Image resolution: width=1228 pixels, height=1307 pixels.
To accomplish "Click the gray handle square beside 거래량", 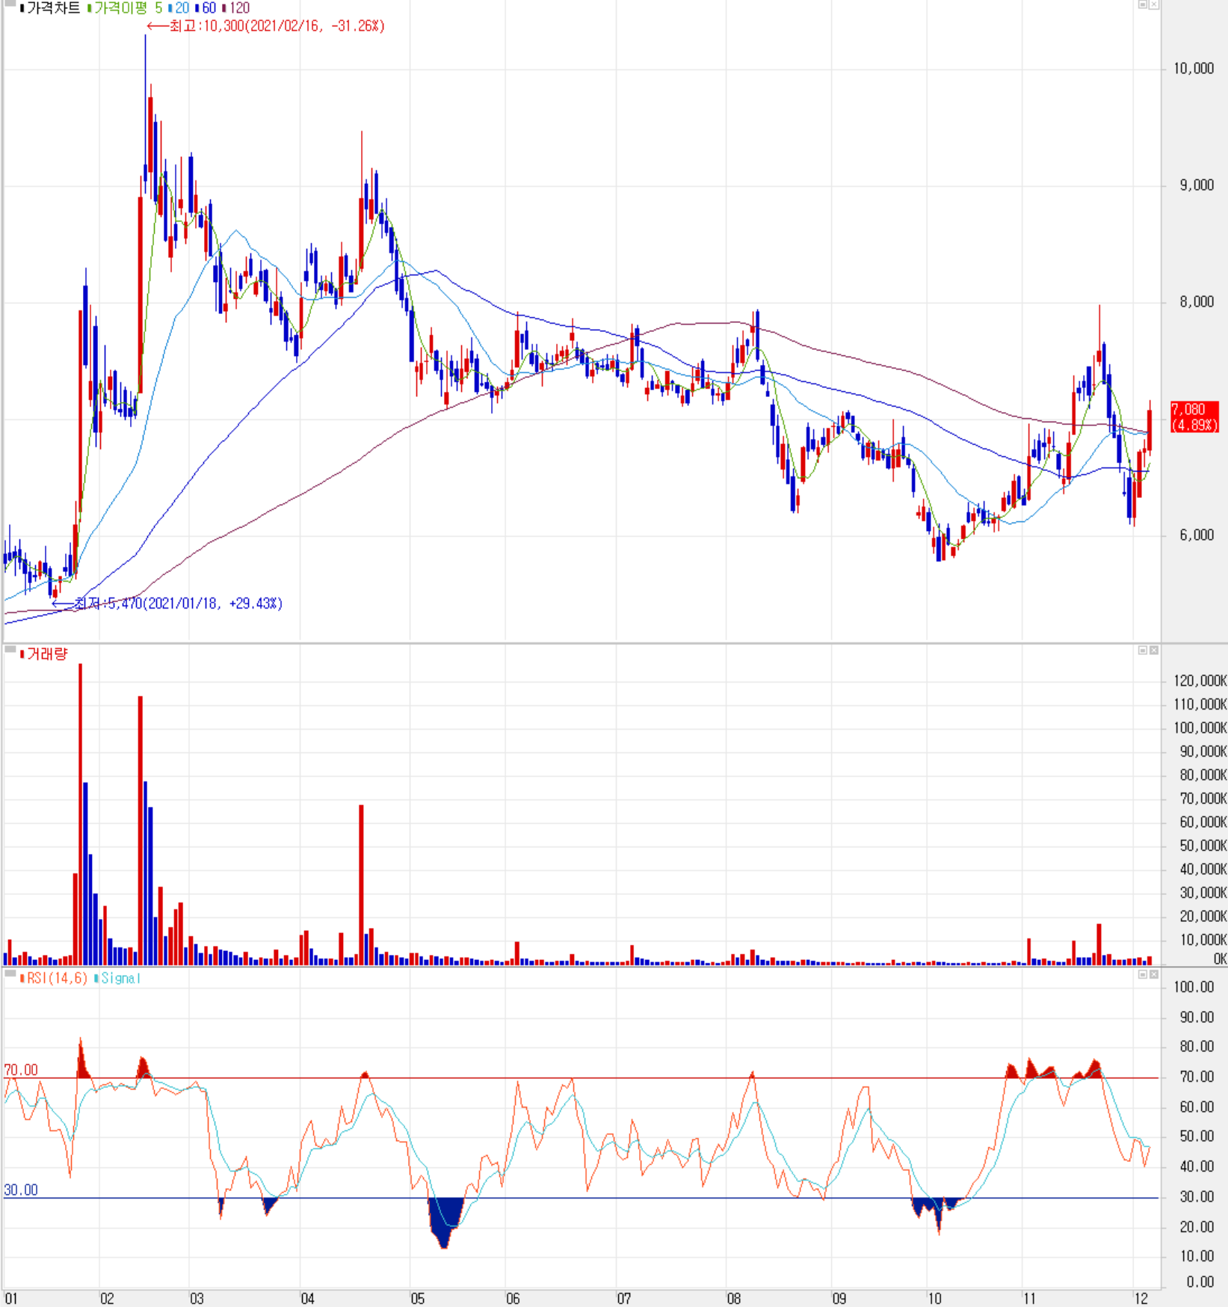I will click(x=10, y=650).
